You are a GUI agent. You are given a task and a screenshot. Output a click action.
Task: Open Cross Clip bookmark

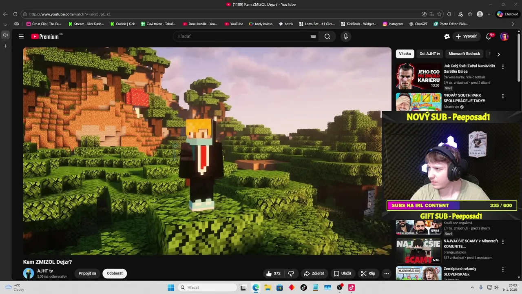44,24
